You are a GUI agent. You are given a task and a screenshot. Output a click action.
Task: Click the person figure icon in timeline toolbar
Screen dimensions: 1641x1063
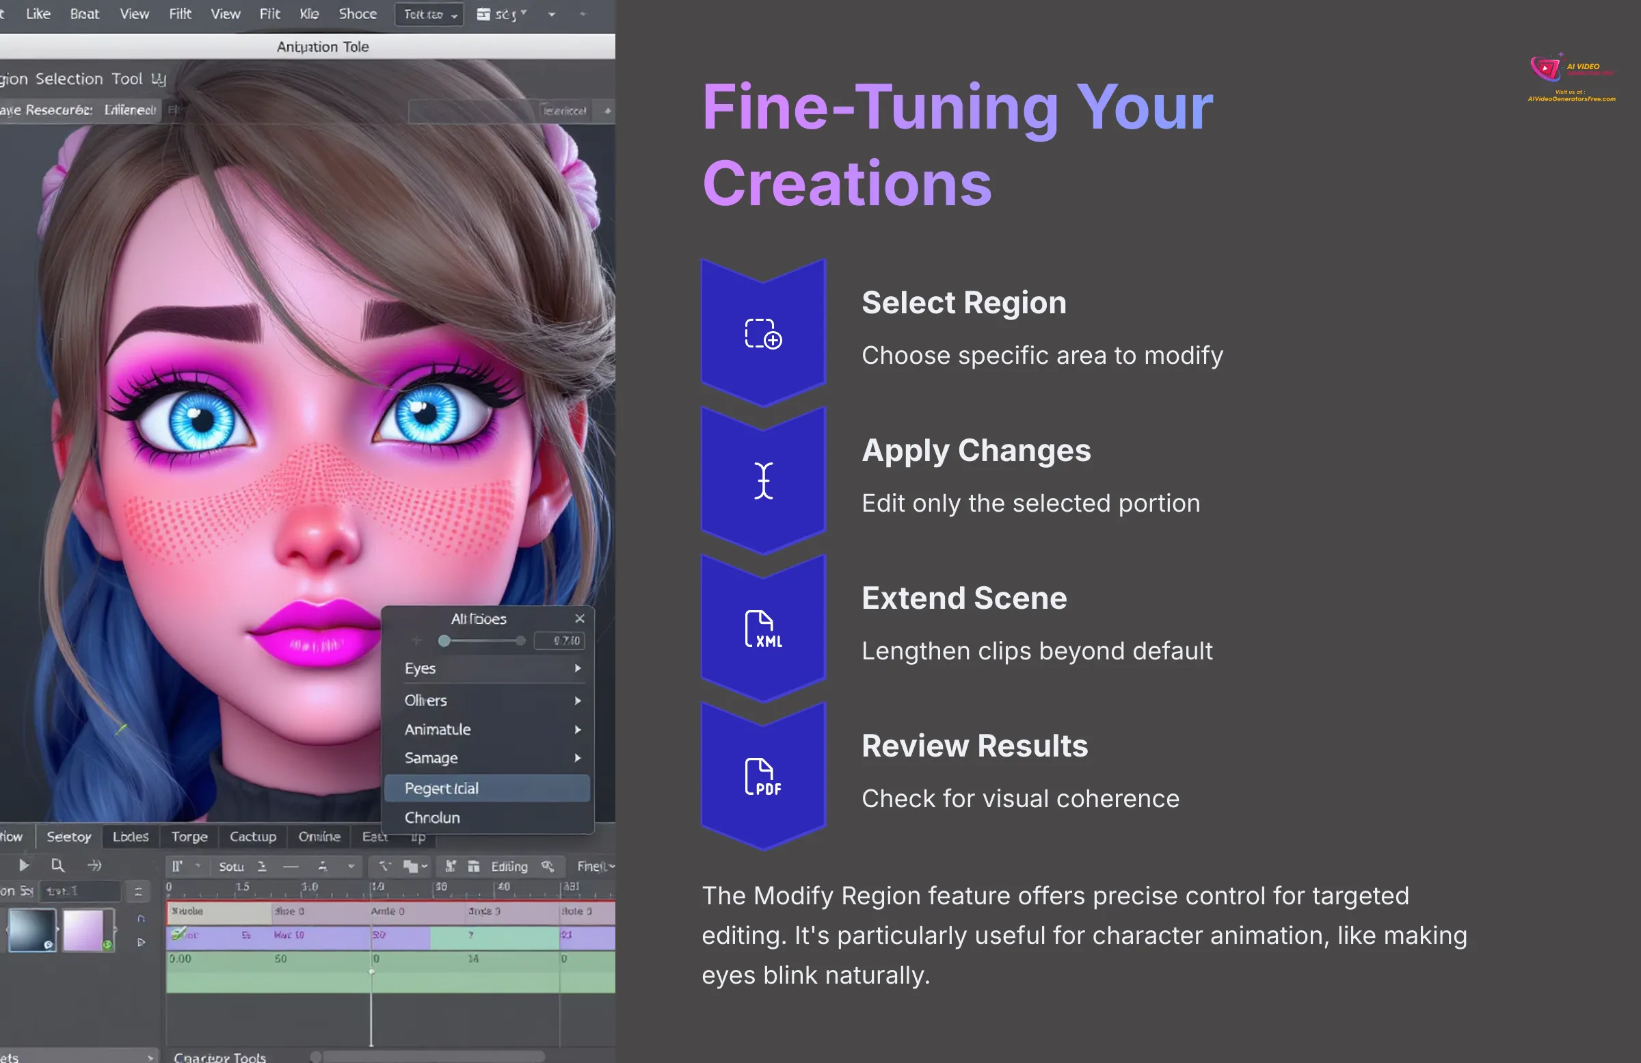(323, 867)
